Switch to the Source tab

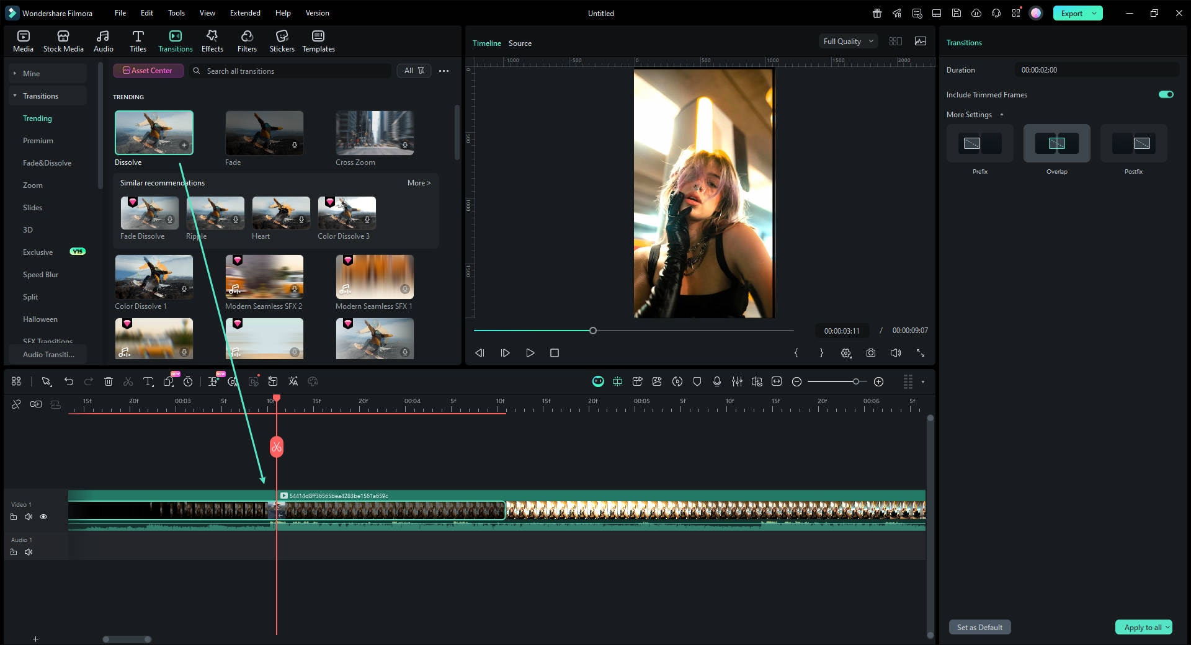(x=520, y=43)
